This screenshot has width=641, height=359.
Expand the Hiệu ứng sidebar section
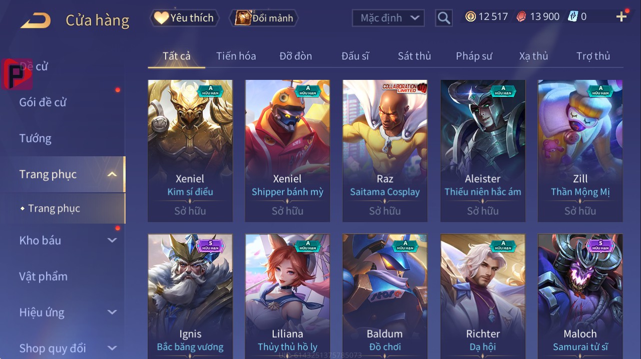tap(112, 312)
